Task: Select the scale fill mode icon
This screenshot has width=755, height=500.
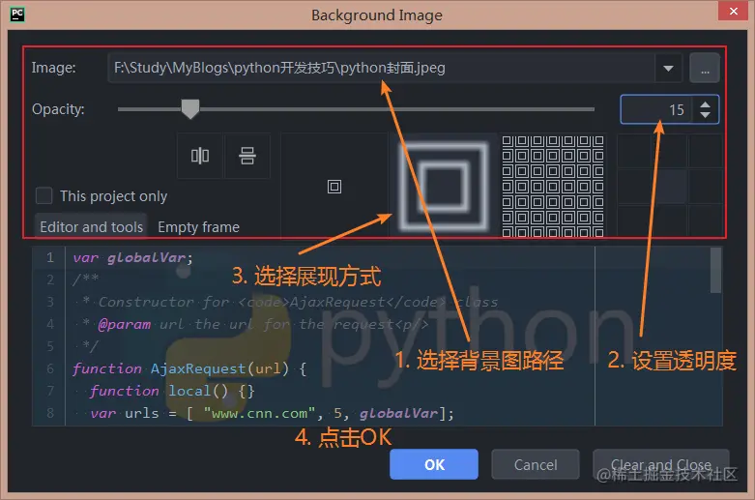Action: 443,186
